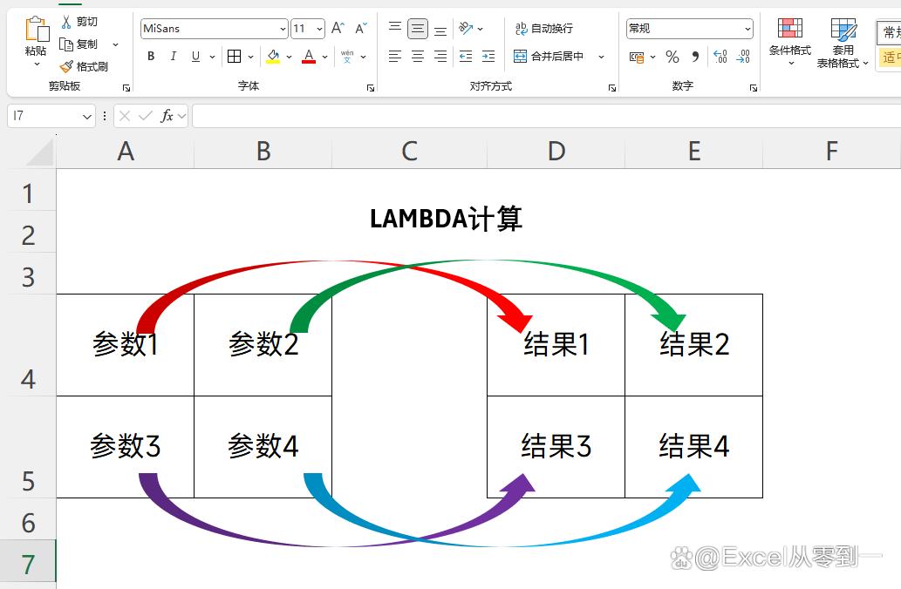
Task: Open the fill color dropdown arrow
Action: coord(289,57)
